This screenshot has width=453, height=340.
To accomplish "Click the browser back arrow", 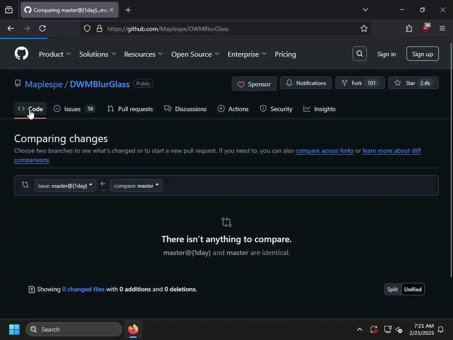I will (11, 28).
